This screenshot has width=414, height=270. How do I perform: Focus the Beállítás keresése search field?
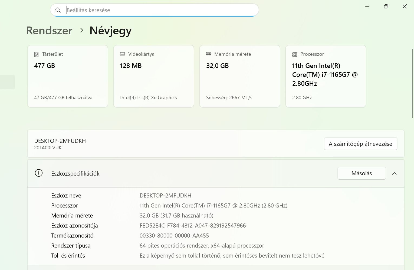pyautogui.click(x=160, y=10)
